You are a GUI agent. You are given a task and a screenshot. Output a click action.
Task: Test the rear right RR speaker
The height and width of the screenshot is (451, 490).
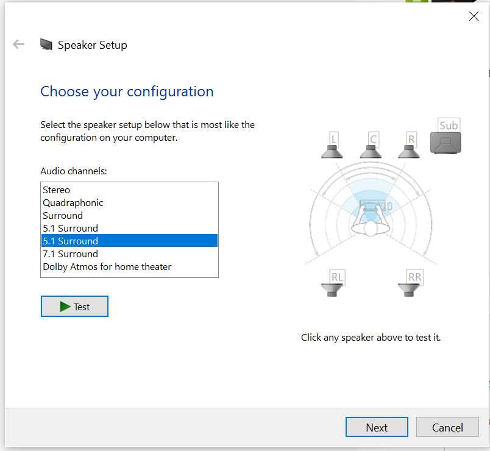pyautogui.click(x=410, y=283)
